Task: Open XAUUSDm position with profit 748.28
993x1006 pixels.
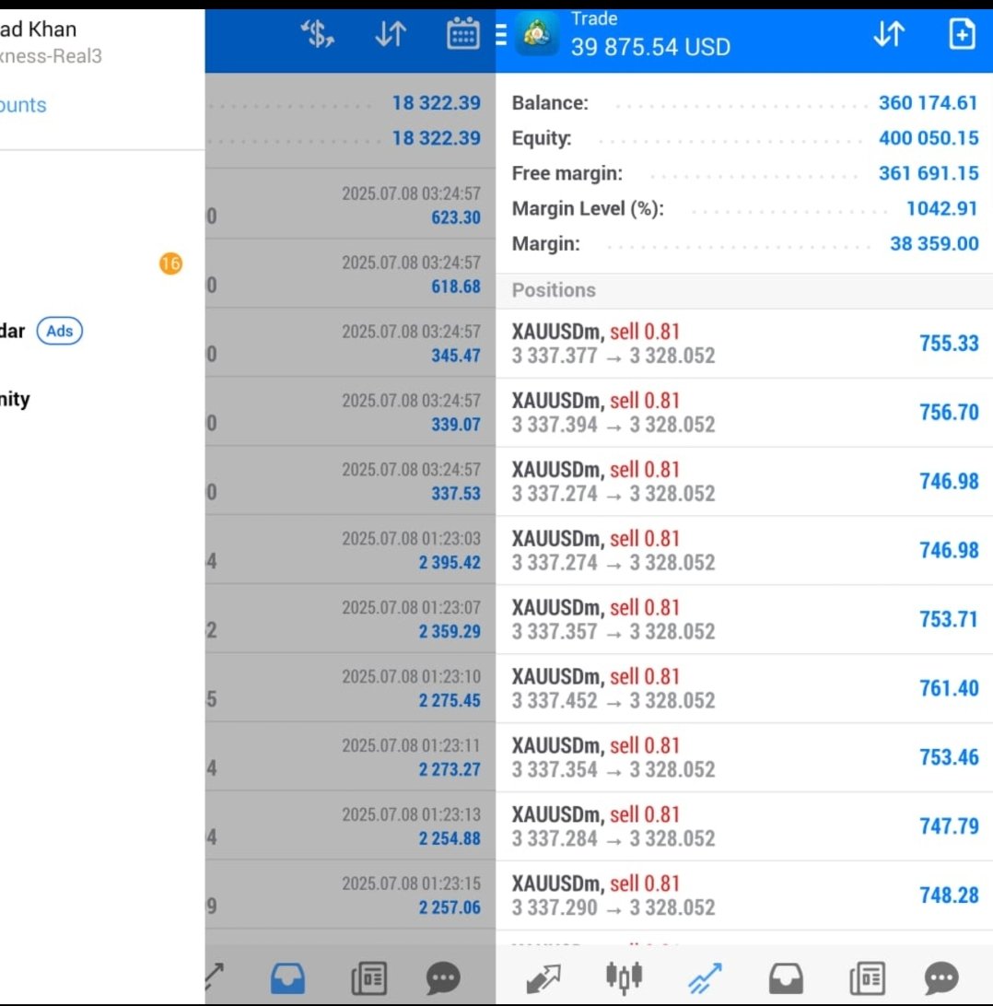Action: pos(744,895)
